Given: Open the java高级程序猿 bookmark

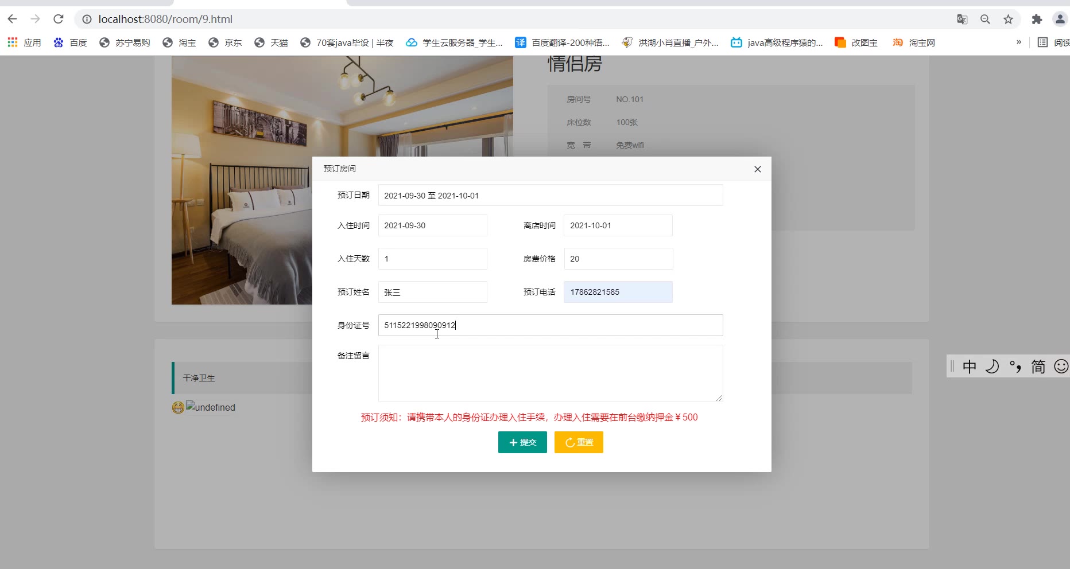Looking at the screenshot, I should (x=777, y=42).
